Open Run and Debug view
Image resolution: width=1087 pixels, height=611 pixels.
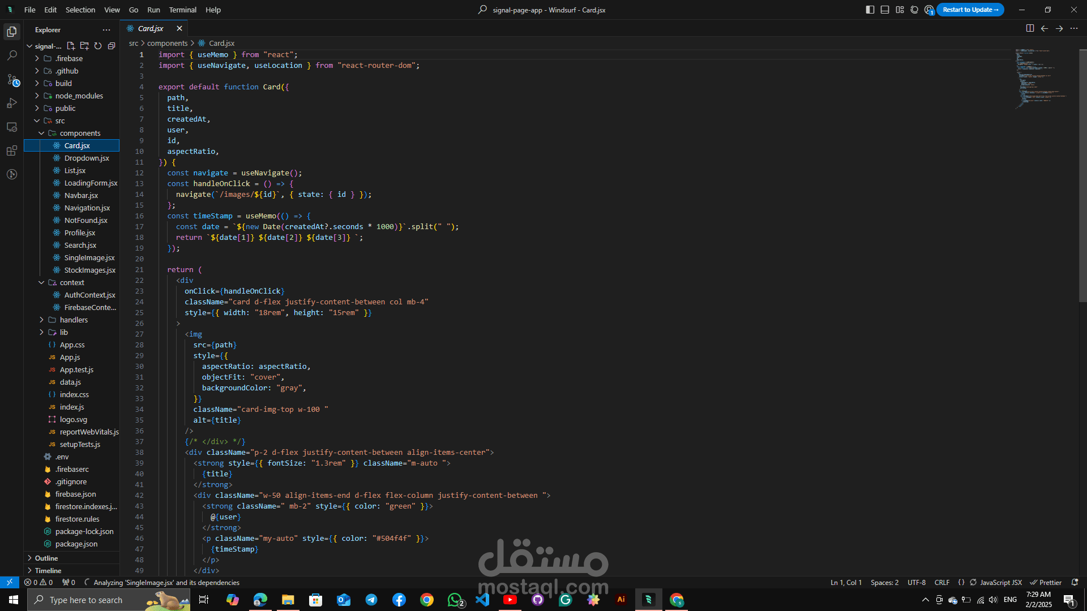pos(12,104)
